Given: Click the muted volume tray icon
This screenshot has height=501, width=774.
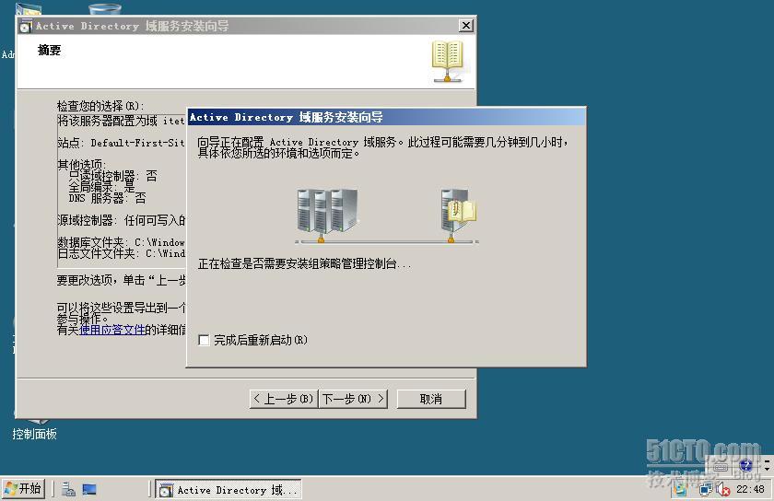Looking at the screenshot, I should [723, 490].
